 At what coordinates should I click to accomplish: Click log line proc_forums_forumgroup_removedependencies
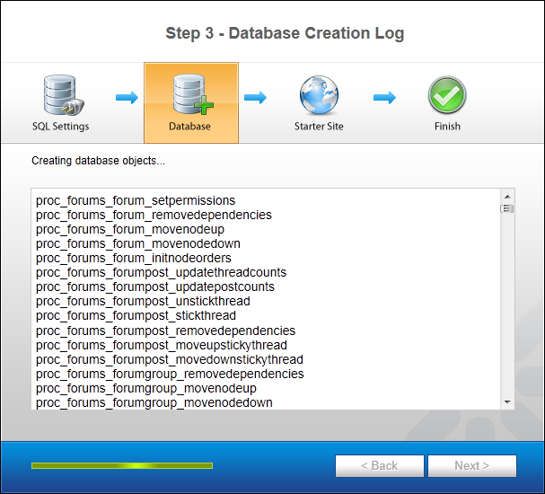coord(170,374)
